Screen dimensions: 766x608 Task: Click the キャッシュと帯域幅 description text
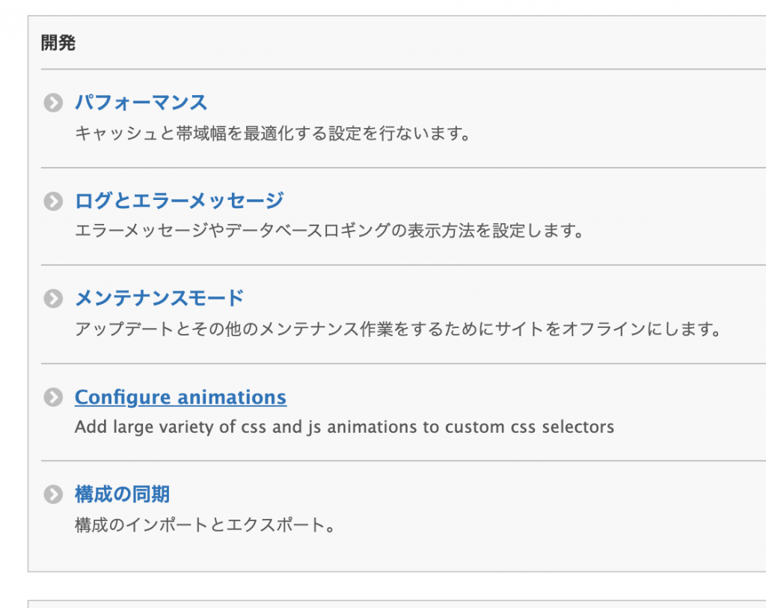pyautogui.click(x=272, y=135)
